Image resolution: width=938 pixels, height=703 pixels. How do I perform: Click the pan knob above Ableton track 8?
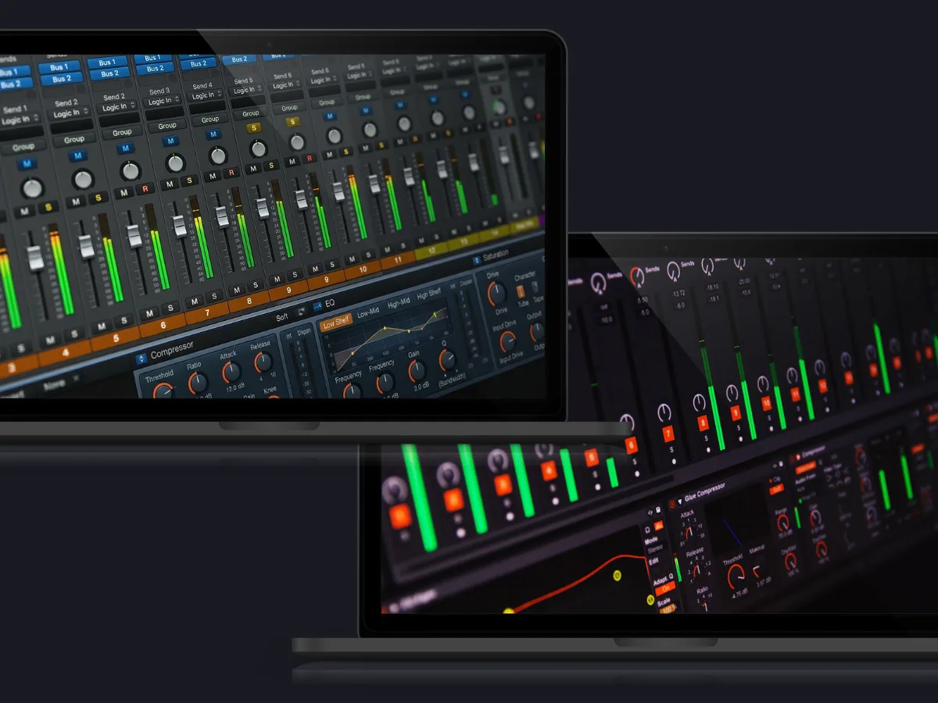[699, 402]
